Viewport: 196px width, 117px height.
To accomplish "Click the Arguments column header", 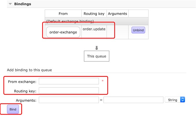I will pyautogui.click(x=118, y=14).
